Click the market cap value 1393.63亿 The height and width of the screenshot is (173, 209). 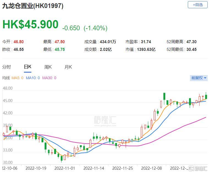[146, 50]
